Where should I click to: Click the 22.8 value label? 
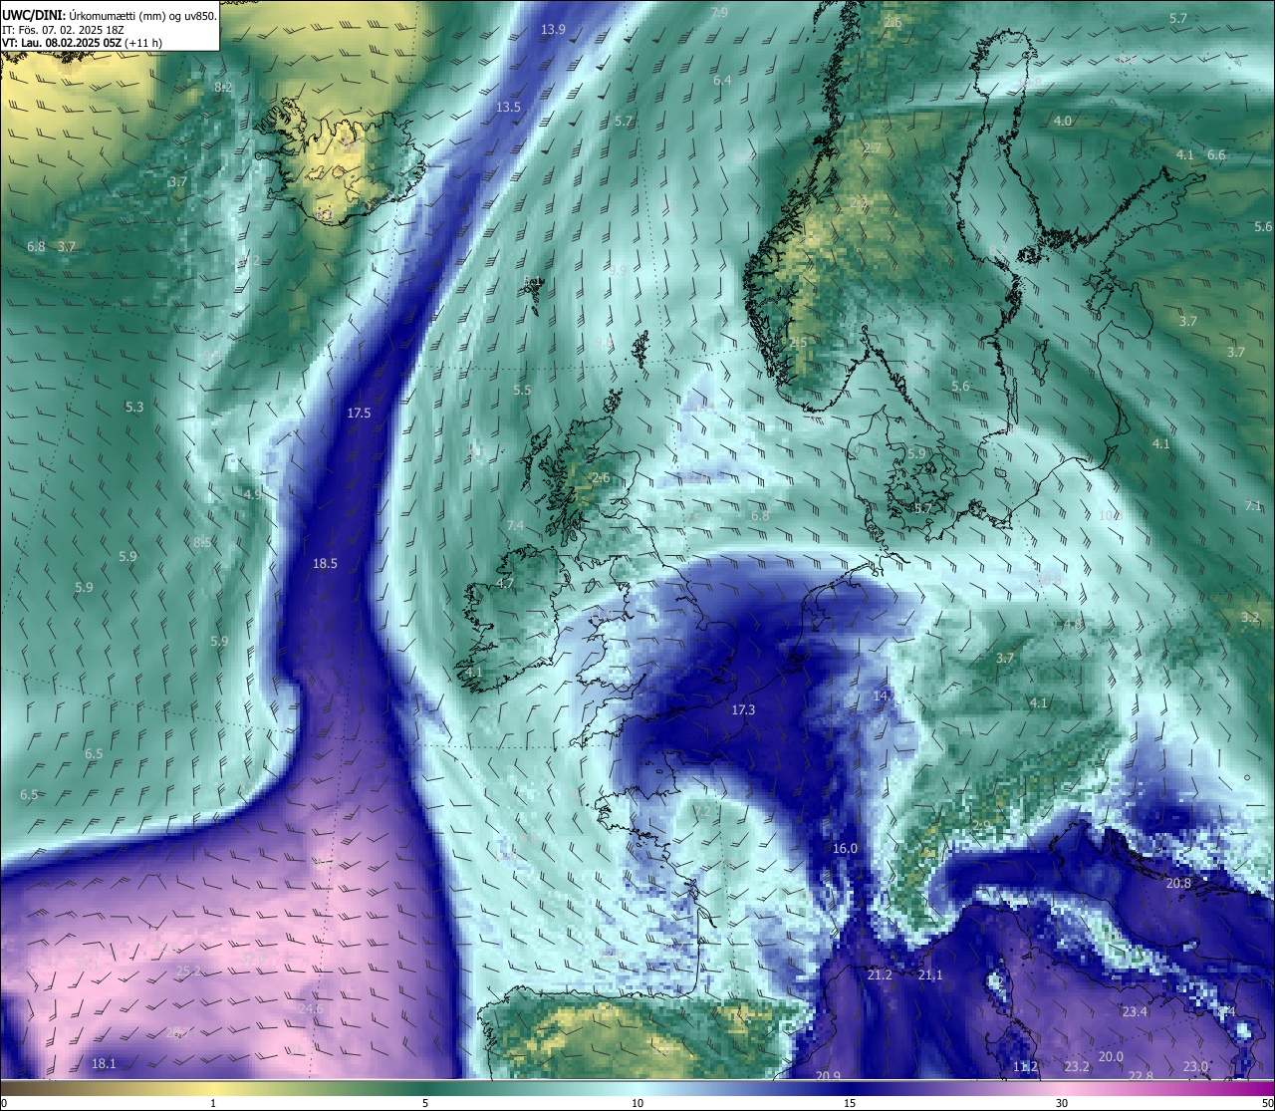[x=1141, y=1075]
